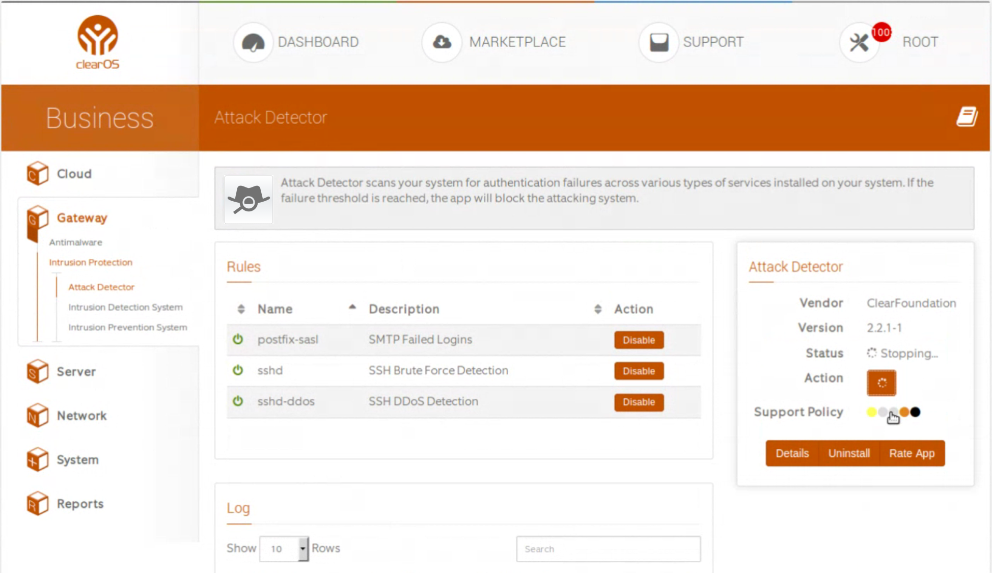Click the Cloud cube icon

pos(38,174)
